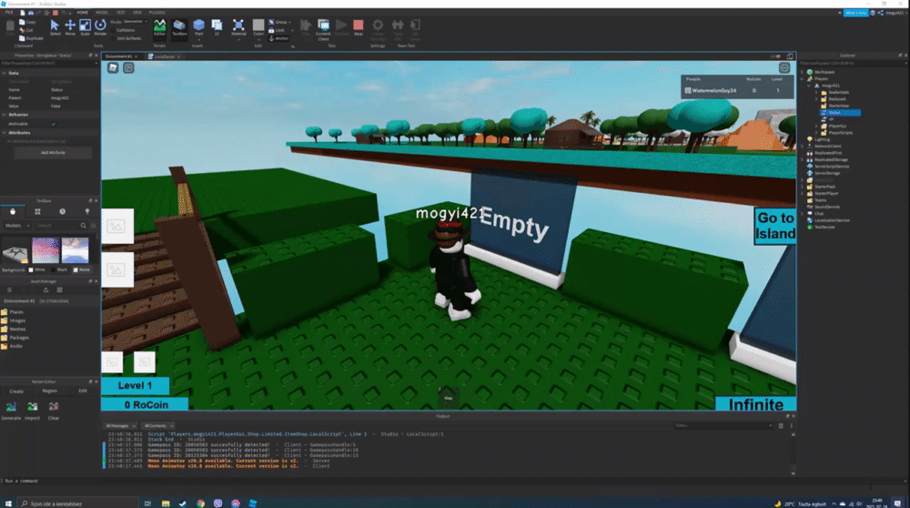
Task: Open the Models category dropdown in Toolbox
Action: point(16,225)
